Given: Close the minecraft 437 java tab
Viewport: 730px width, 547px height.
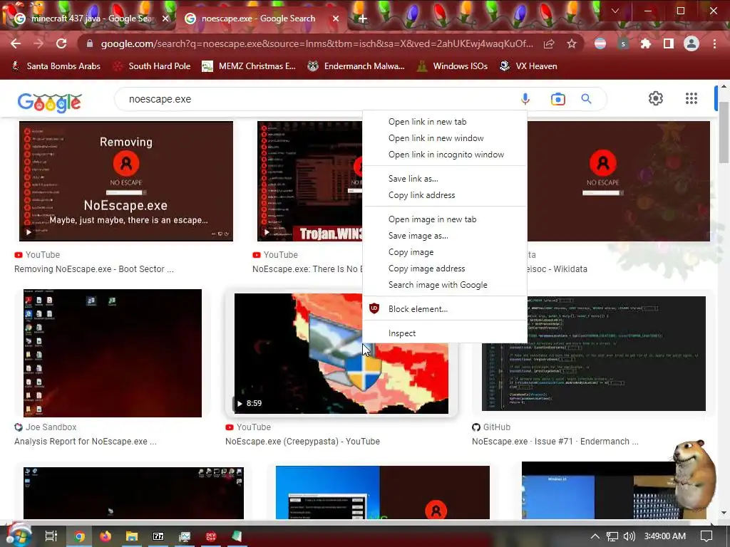Looking at the screenshot, I should point(165,19).
